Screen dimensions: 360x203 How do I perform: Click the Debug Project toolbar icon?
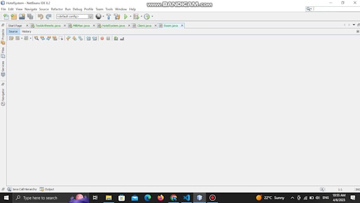(x=136, y=16)
